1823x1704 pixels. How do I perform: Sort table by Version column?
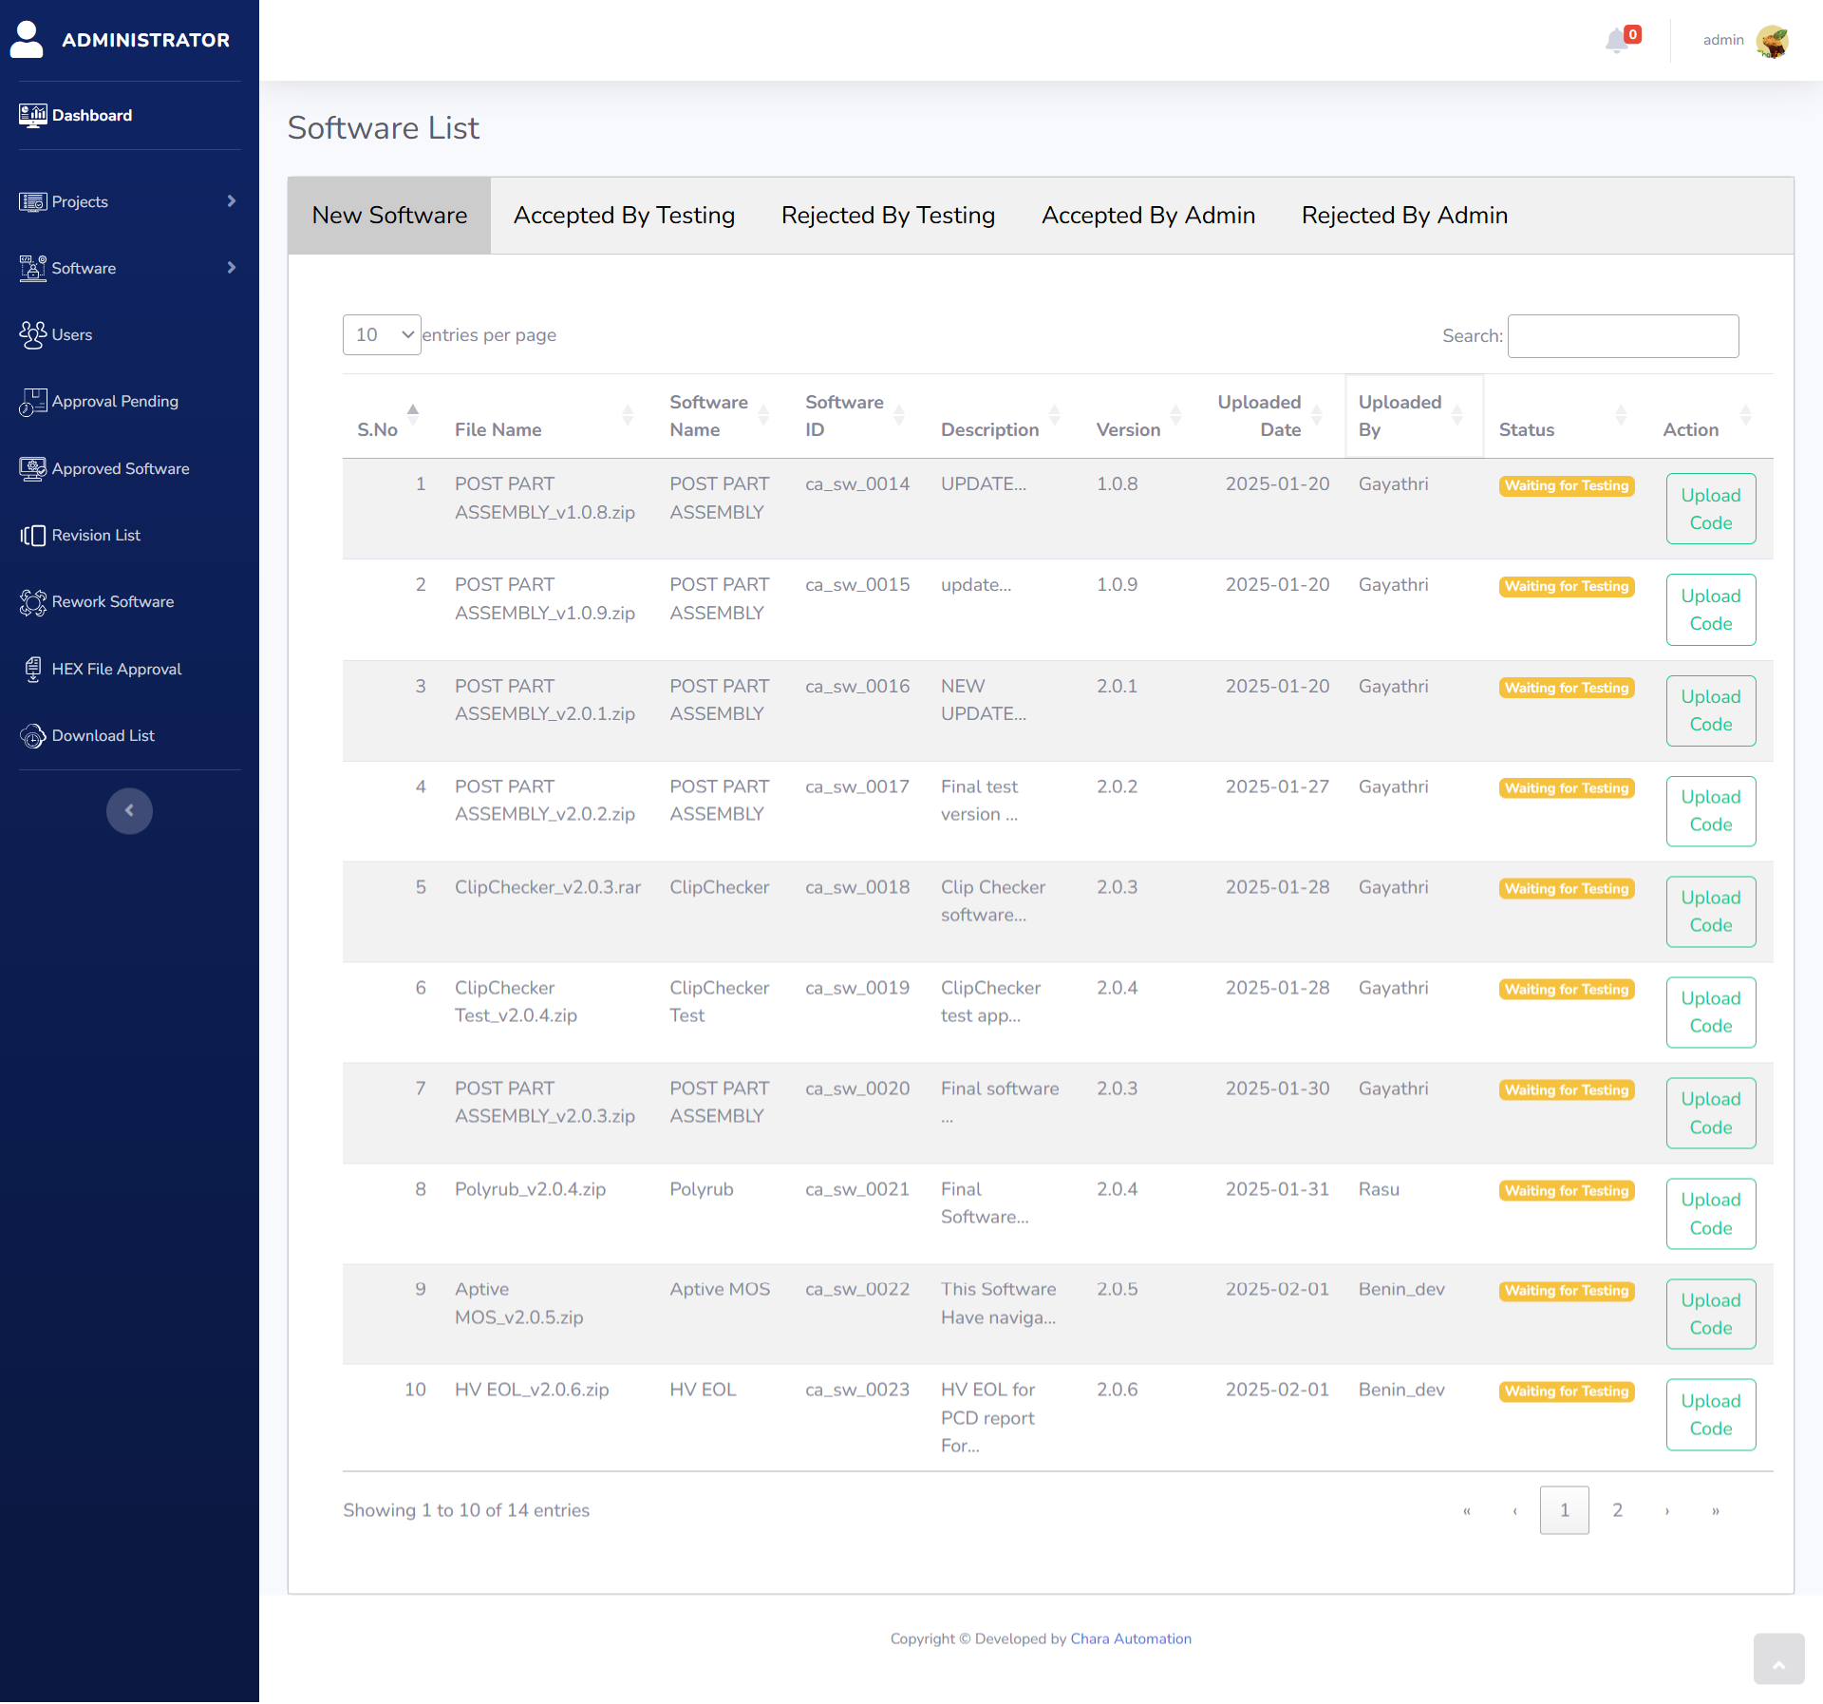1128,429
